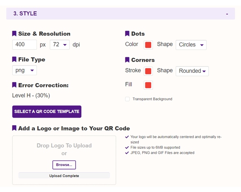The height and width of the screenshot is (192, 241).
Task: Open the png file type dropdown
Action: pyautogui.click(x=25, y=70)
